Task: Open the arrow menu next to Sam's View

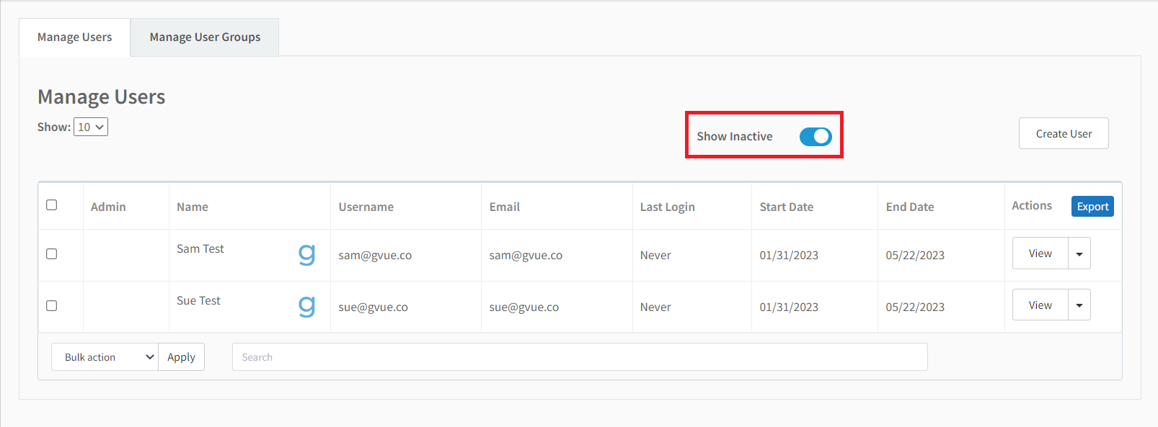Action: point(1079,253)
